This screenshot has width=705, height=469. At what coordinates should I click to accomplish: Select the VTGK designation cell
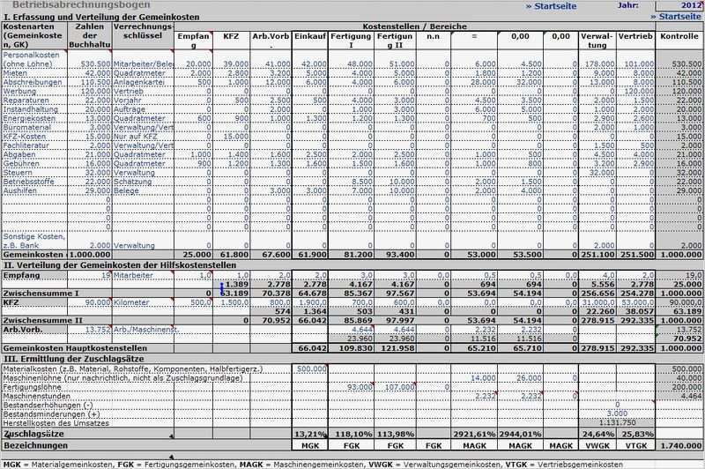[x=635, y=445]
